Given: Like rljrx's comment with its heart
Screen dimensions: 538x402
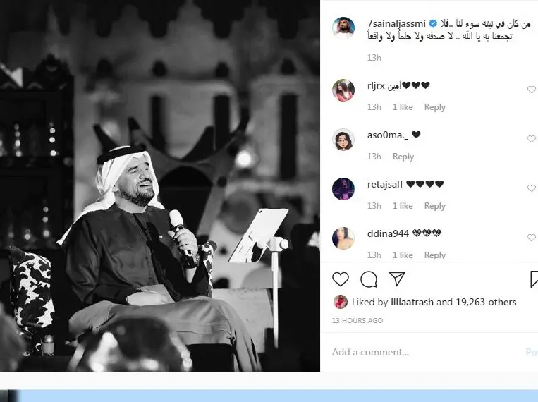Looking at the screenshot, I should (531, 90).
